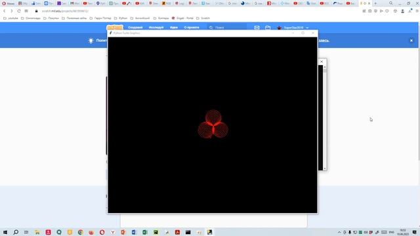Show hidden system tray icons
The image size is (420, 236).
point(339,232)
